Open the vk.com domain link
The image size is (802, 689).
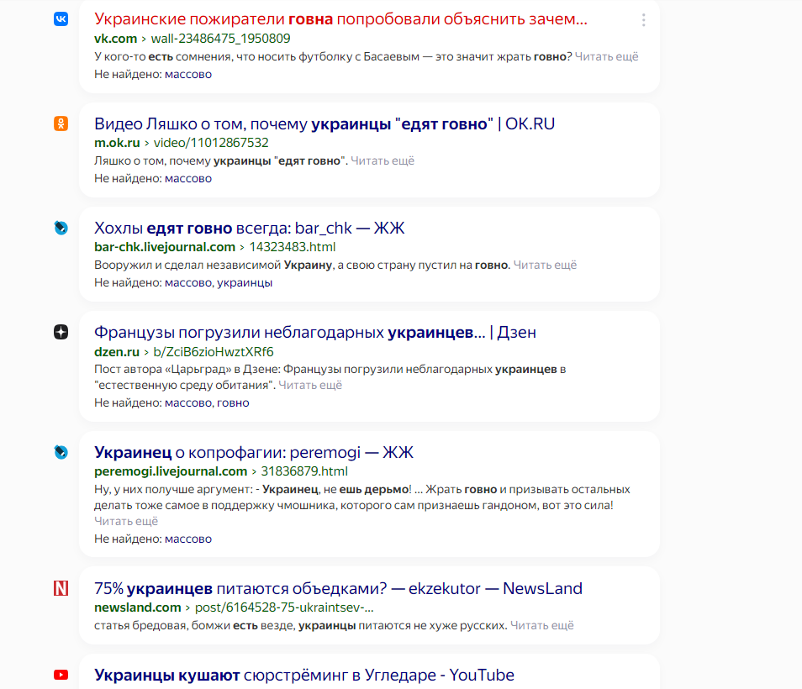(x=115, y=39)
